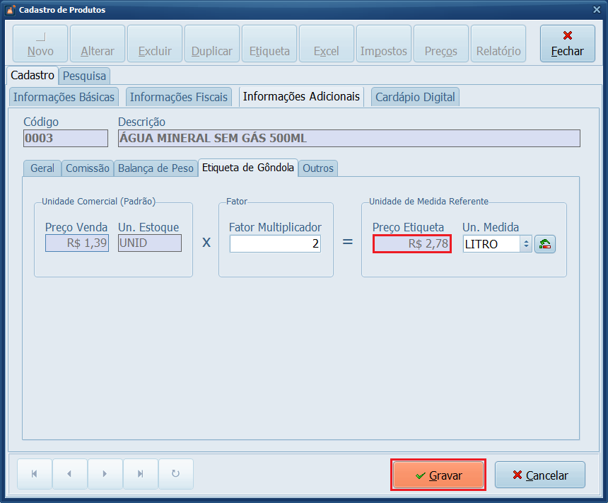This screenshot has height=503, width=608.
Task: Click the calculator icon beside Un. Medida
Action: 544,244
